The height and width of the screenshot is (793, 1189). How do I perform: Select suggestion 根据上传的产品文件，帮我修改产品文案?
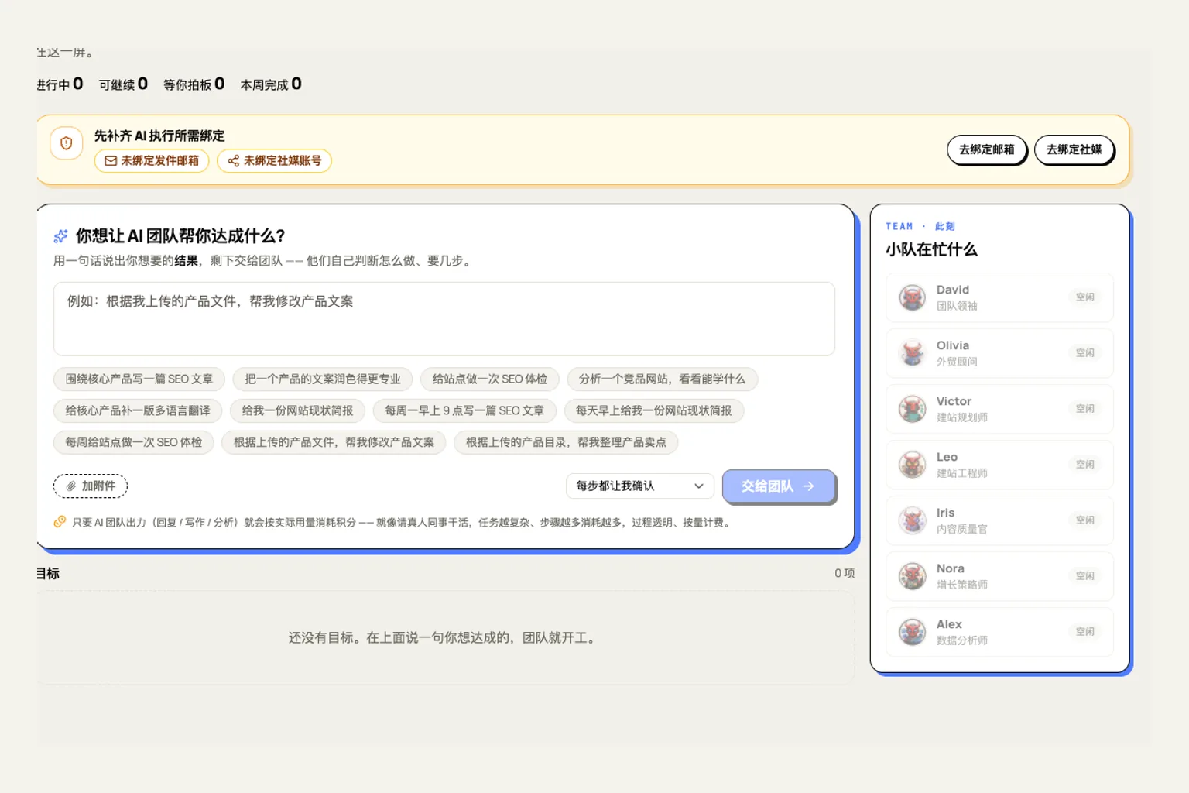pyautogui.click(x=334, y=442)
